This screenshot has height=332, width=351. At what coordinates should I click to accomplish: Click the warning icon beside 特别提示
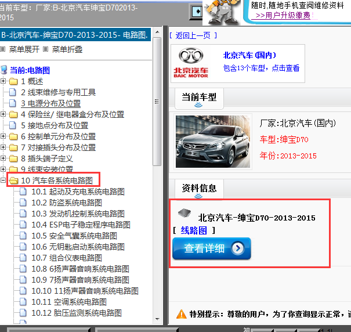pos(182,314)
